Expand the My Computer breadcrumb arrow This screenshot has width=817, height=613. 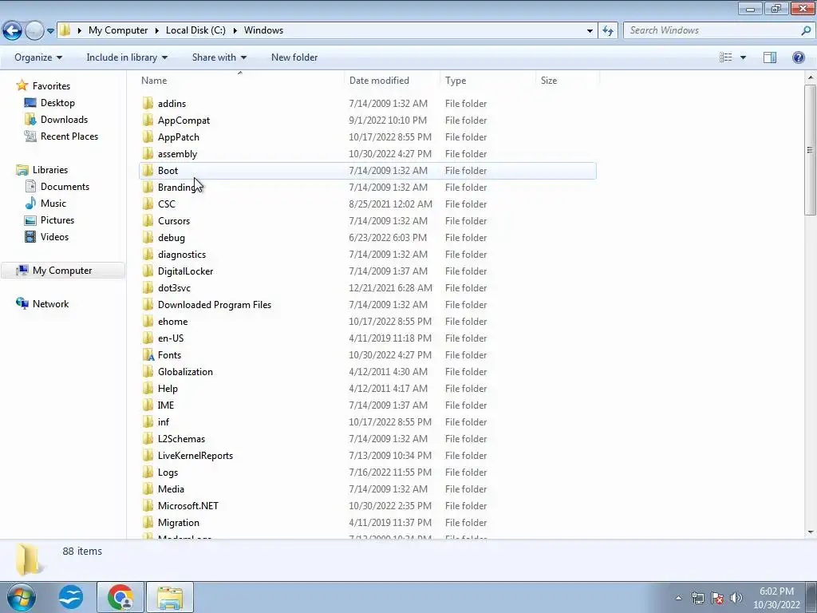pyautogui.click(x=157, y=30)
